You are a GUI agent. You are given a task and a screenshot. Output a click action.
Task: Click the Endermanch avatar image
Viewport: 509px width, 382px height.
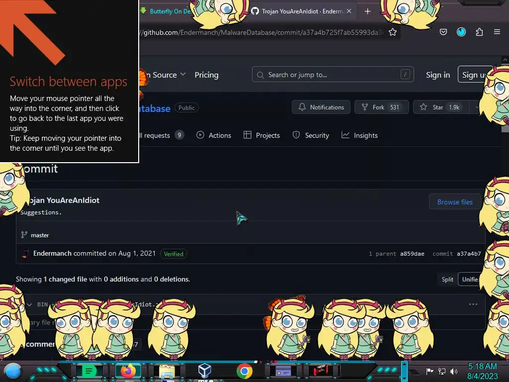pos(25,254)
